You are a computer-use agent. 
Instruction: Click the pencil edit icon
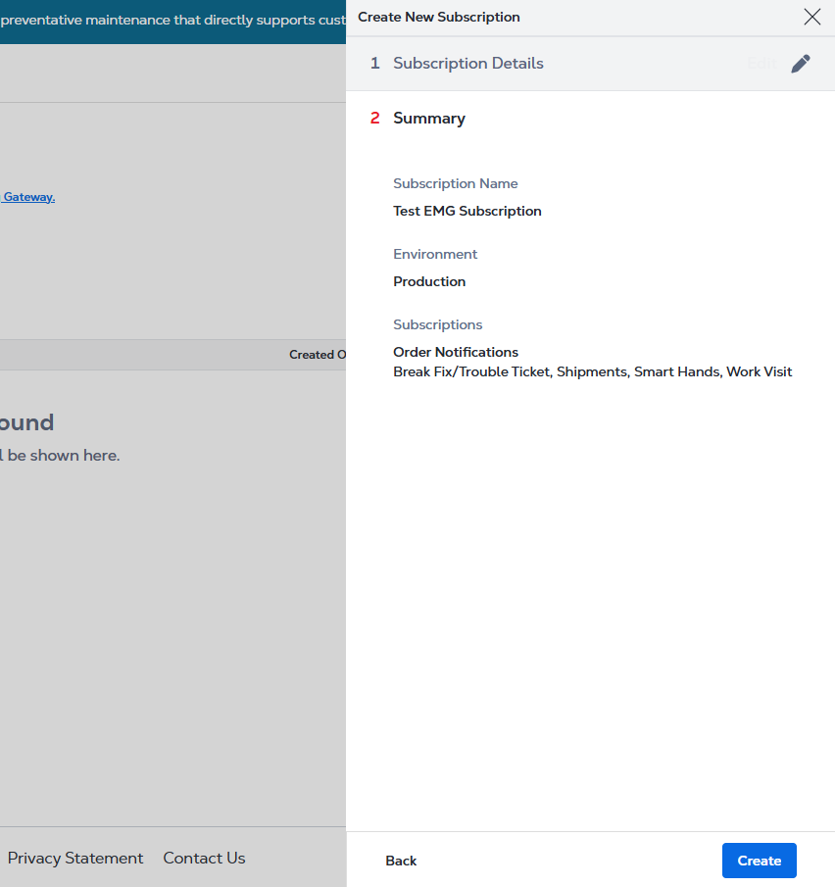[801, 64]
